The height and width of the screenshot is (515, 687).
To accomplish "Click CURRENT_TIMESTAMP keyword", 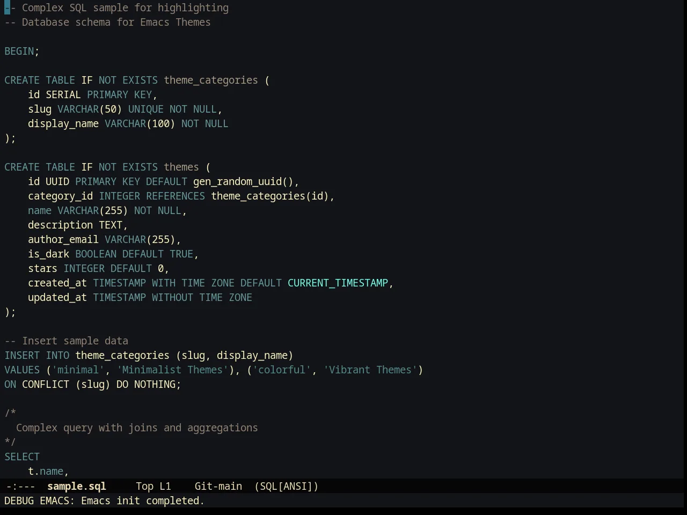I will click(338, 283).
